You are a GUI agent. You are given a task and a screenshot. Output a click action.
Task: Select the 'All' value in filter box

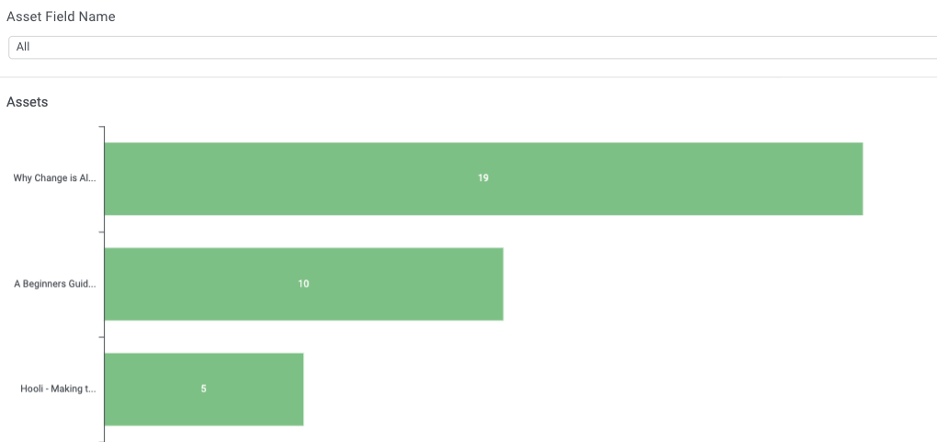click(x=23, y=47)
